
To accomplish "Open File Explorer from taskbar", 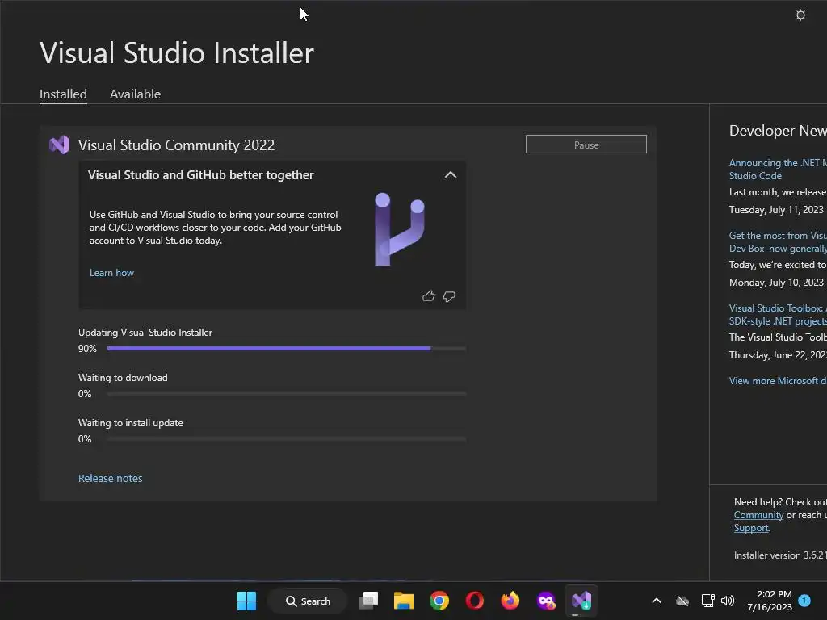I will [404, 601].
